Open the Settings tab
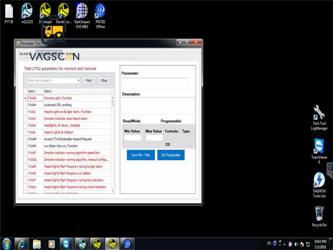 tap(70, 54)
